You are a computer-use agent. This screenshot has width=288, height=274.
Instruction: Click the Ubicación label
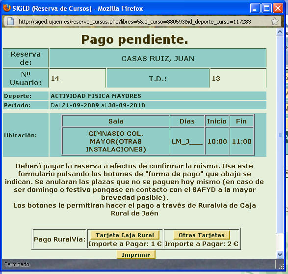(21, 135)
